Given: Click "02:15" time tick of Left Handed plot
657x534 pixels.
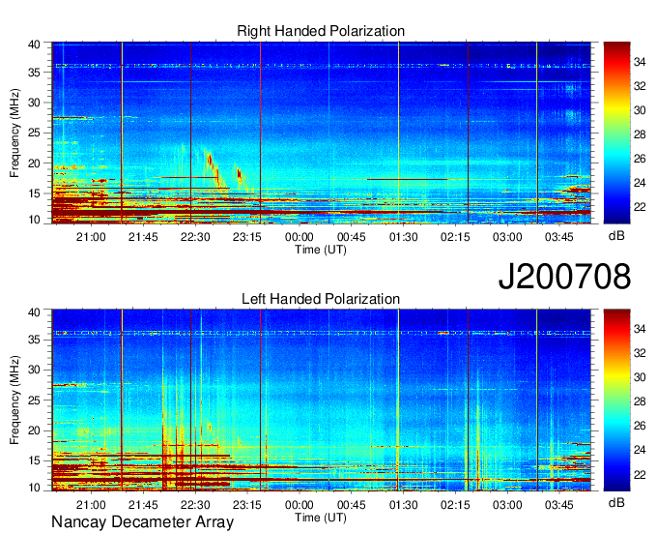Looking at the screenshot, I should pos(455,504).
